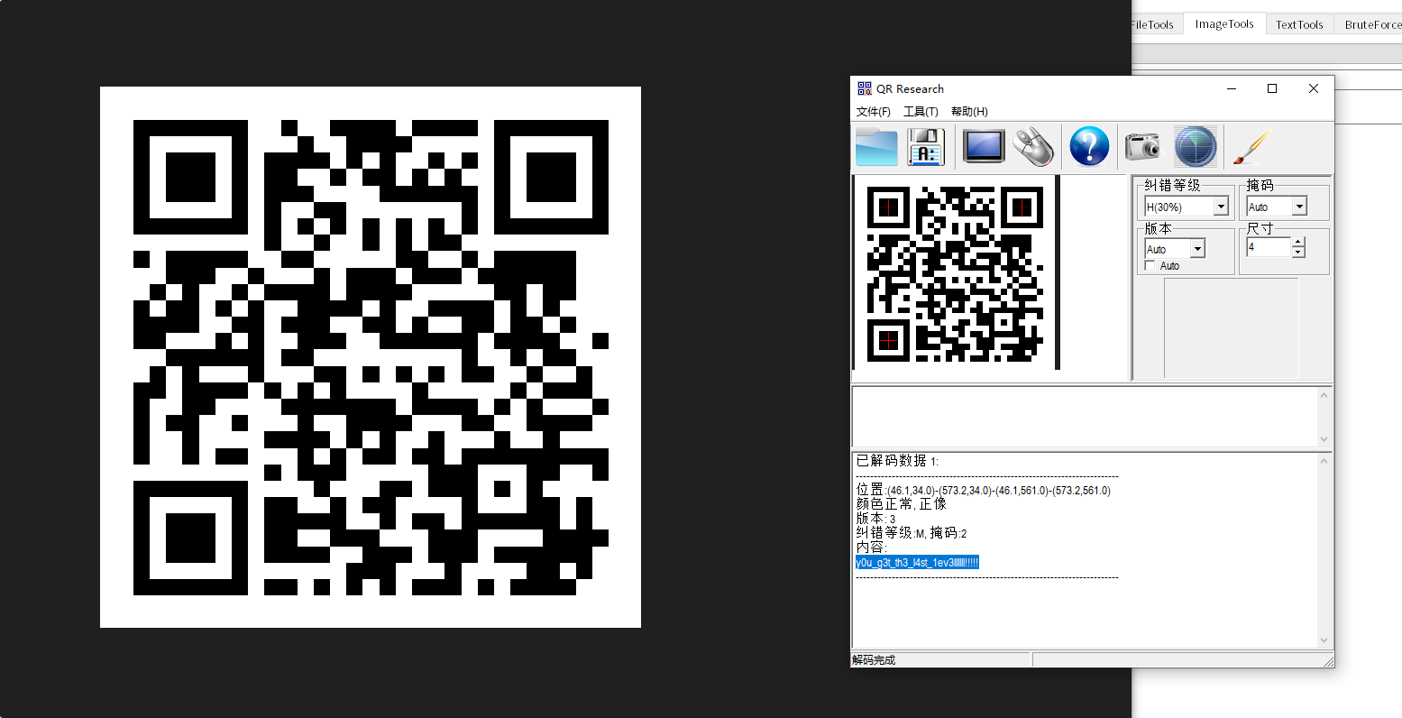Switch to the FileTools tab
Image resolution: width=1402 pixels, height=718 pixels.
coord(1154,25)
